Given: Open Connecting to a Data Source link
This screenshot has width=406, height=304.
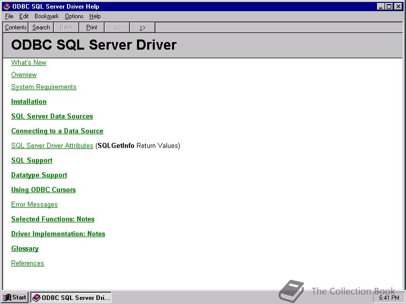Looking at the screenshot, I should point(57,131).
